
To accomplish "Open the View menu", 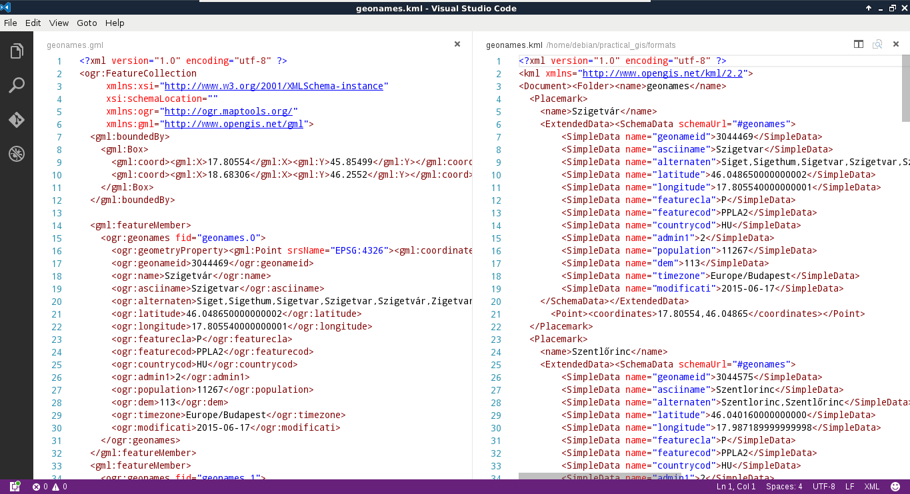I will (59, 23).
